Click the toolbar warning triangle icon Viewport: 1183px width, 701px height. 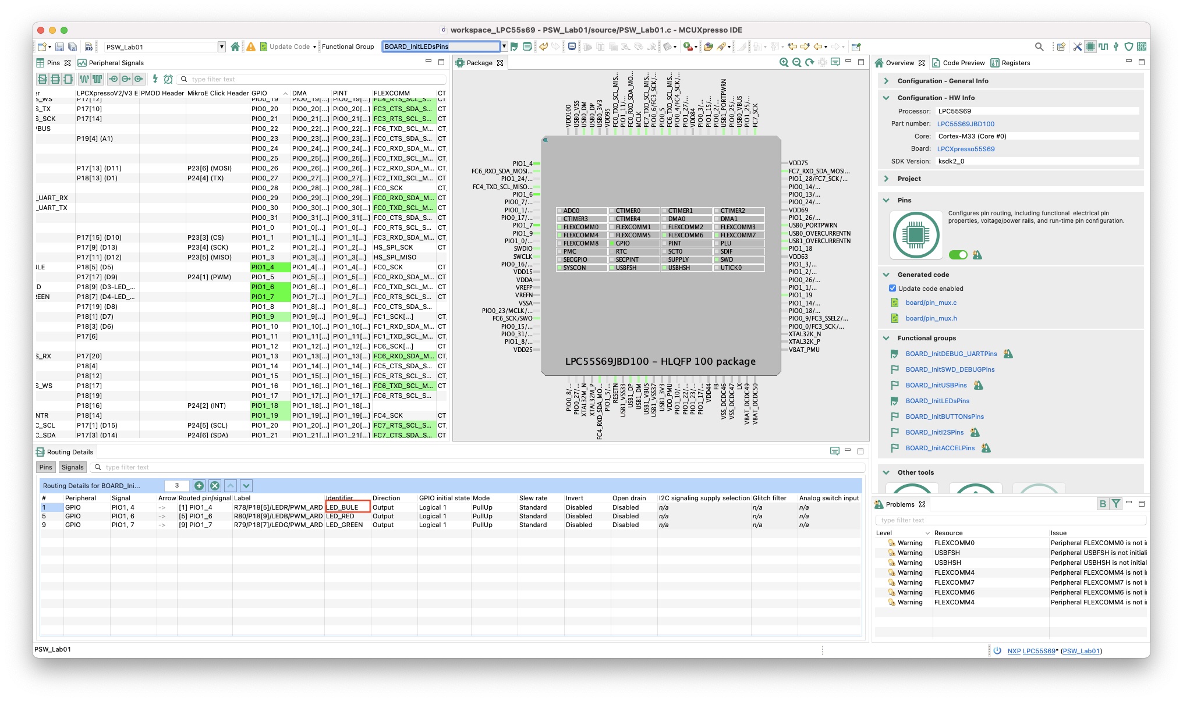251,47
